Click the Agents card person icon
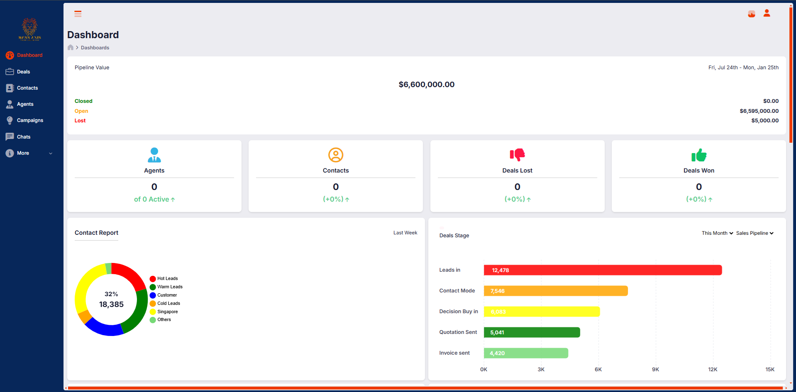 tap(154, 155)
